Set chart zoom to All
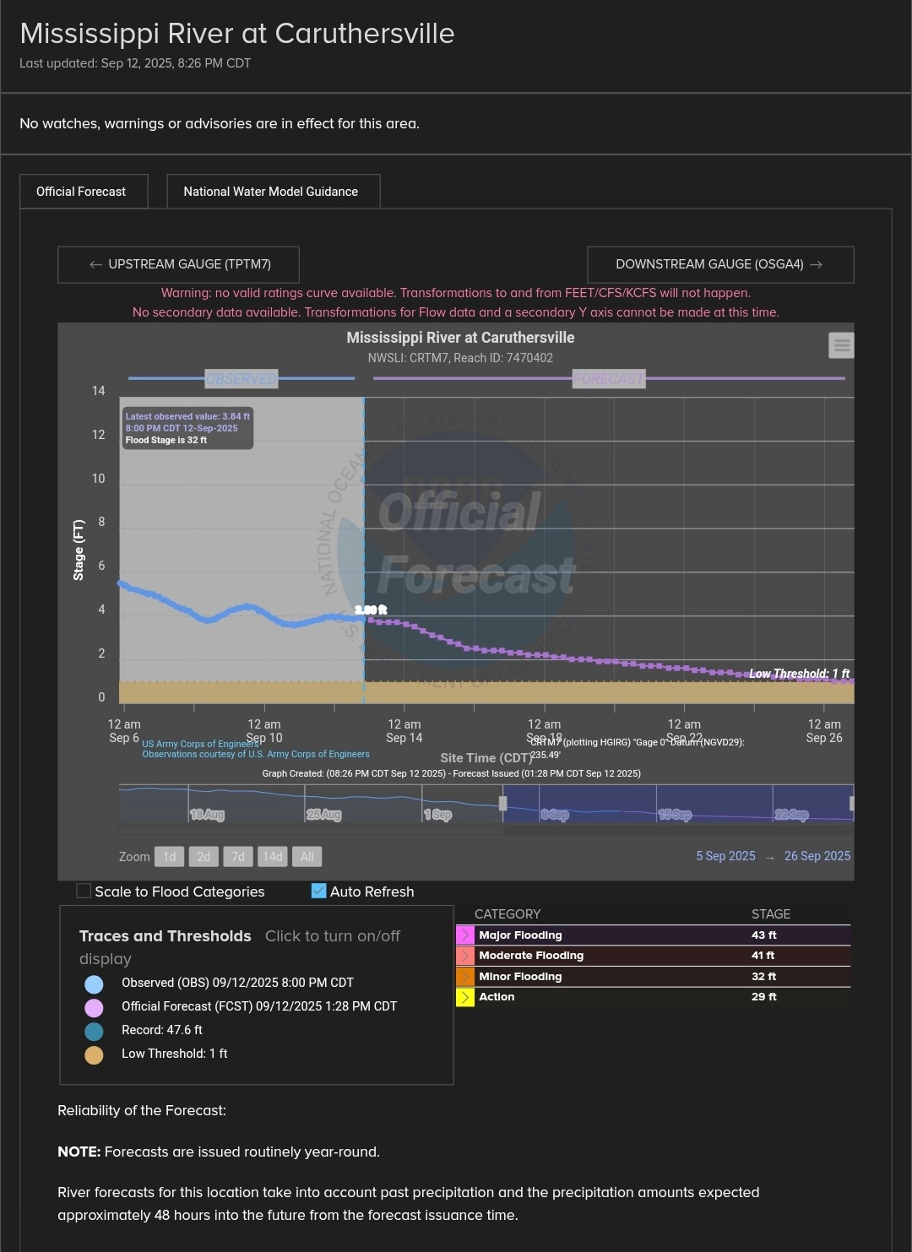Screen dimensions: 912x1252 [307, 857]
